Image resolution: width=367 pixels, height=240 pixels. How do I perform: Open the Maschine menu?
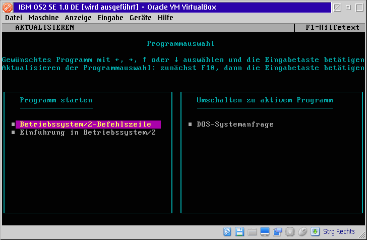(x=43, y=18)
